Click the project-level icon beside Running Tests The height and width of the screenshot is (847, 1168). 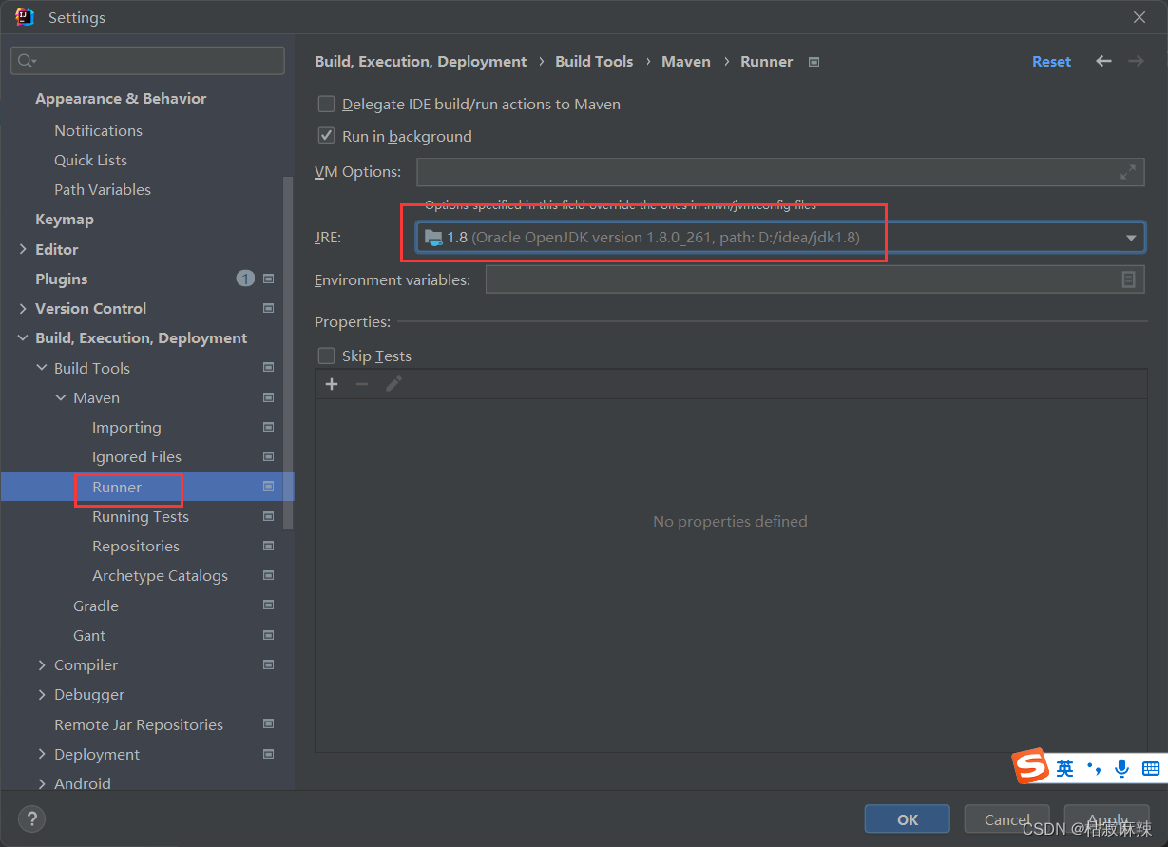click(x=269, y=516)
